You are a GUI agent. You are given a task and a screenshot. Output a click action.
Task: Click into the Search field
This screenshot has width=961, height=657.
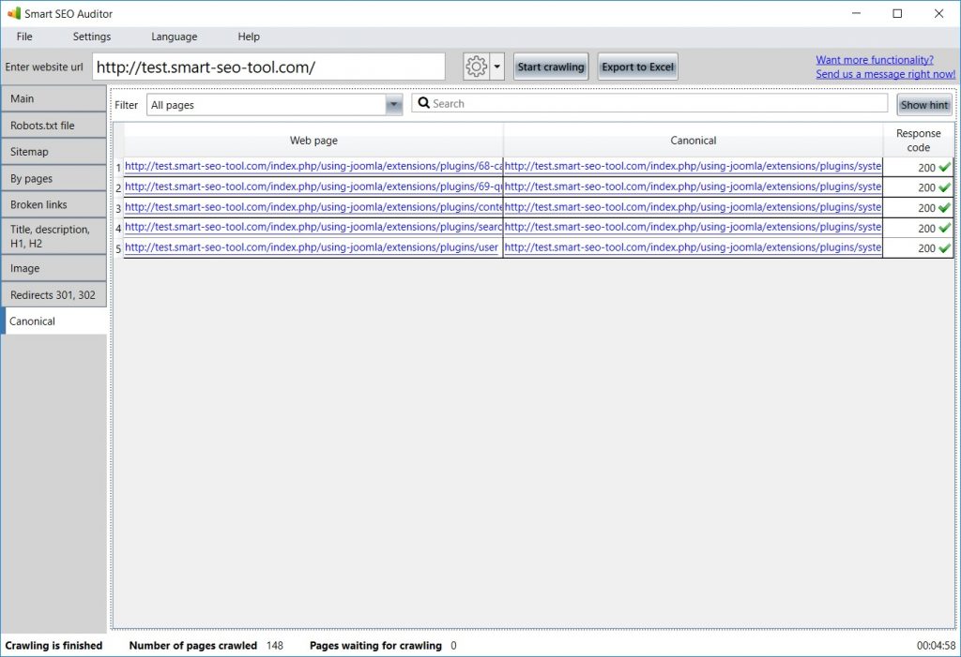pos(649,103)
